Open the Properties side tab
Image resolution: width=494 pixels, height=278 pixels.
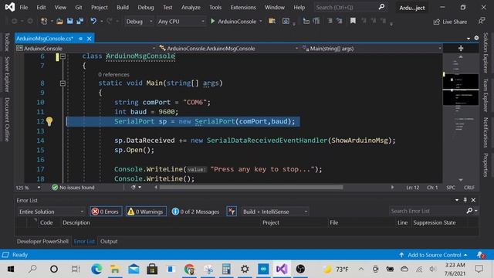(x=486, y=164)
